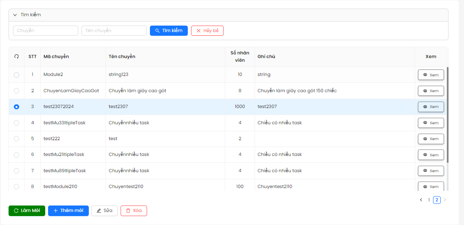Click the table vertical scrollbar
This screenshot has width=464, height=225.
point(447,114)
